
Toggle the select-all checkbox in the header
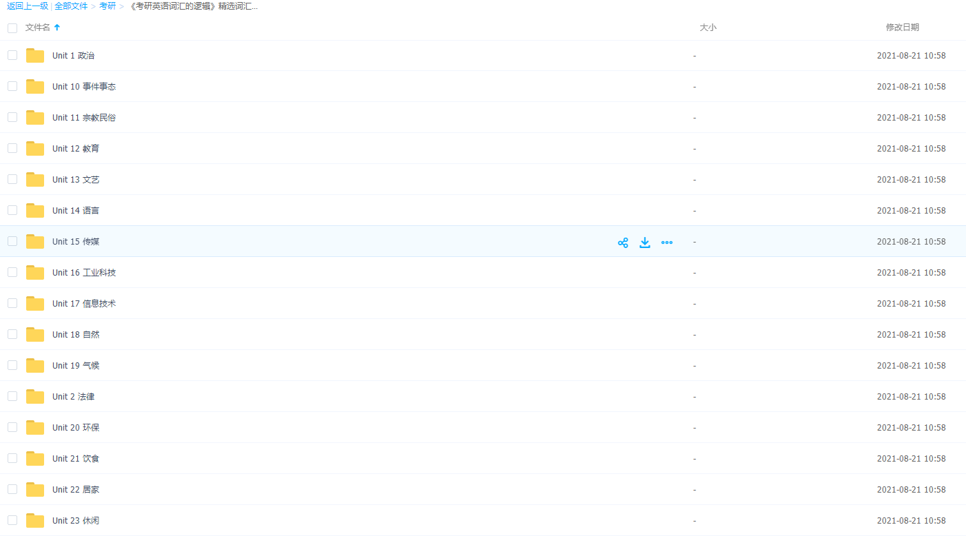coord(12,28)
